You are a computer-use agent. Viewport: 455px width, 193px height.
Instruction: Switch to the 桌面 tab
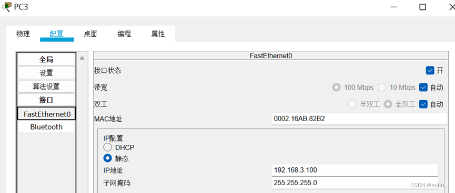90,34
